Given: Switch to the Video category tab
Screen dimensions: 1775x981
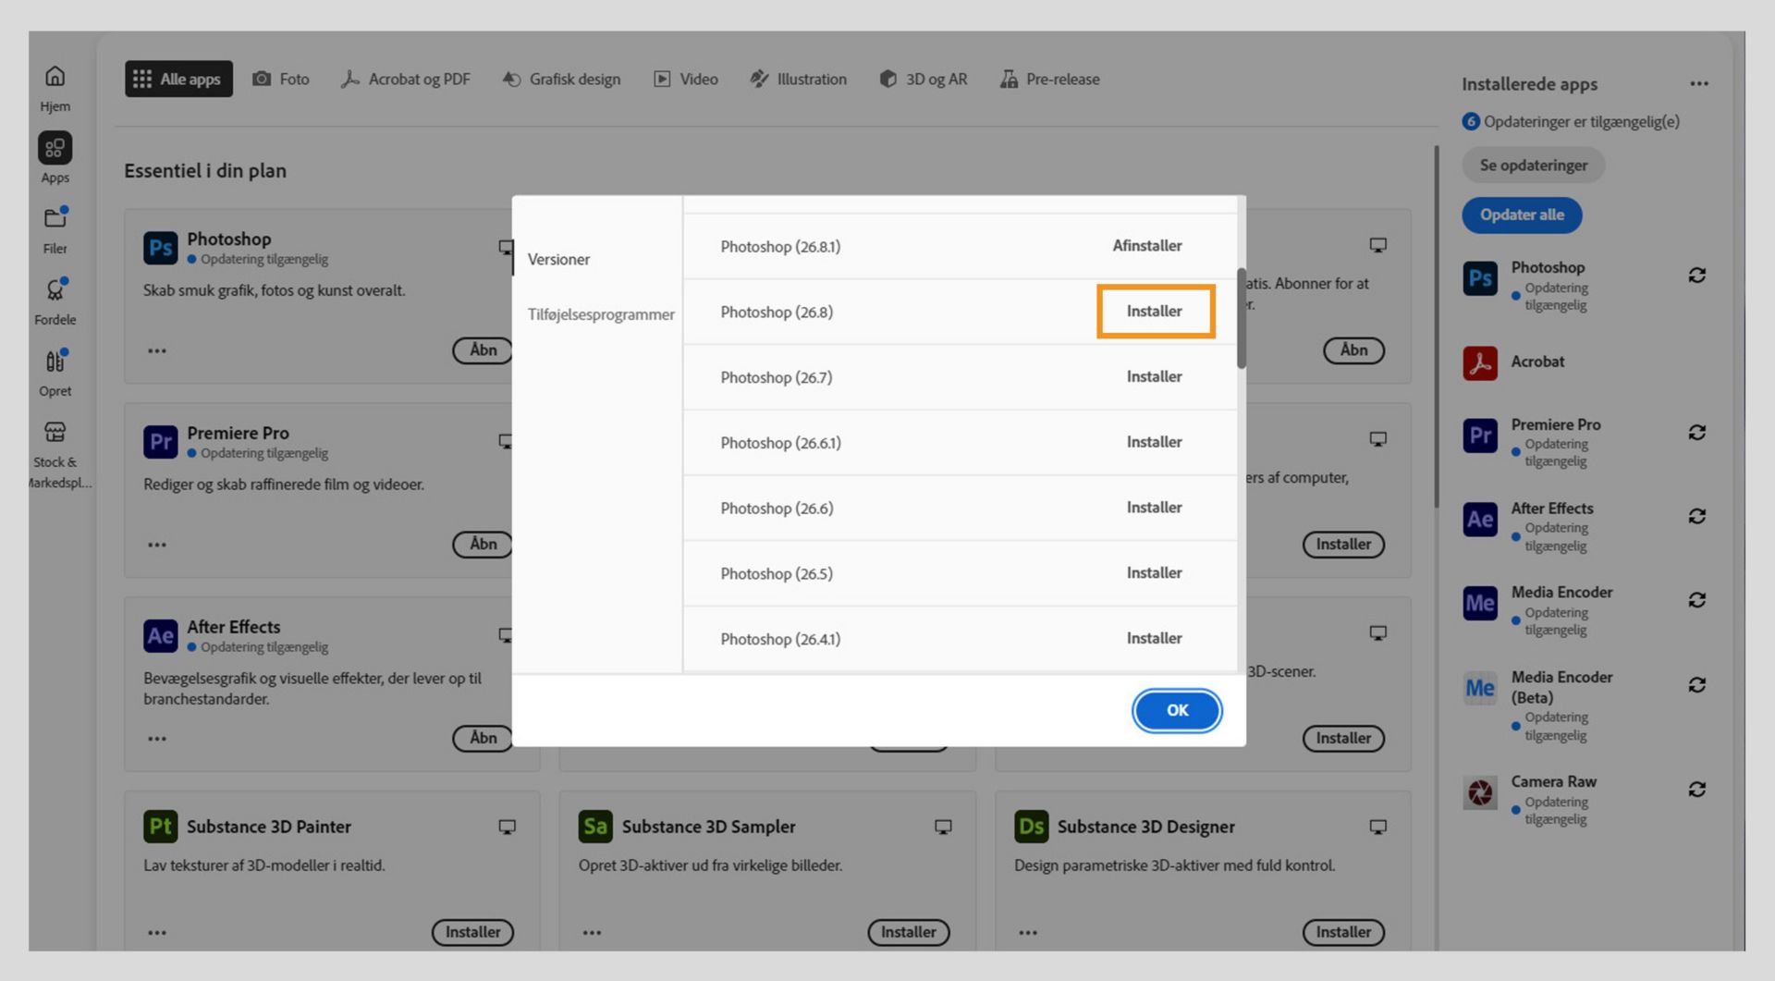Looking at the screenshot, I should click(686, 80).
